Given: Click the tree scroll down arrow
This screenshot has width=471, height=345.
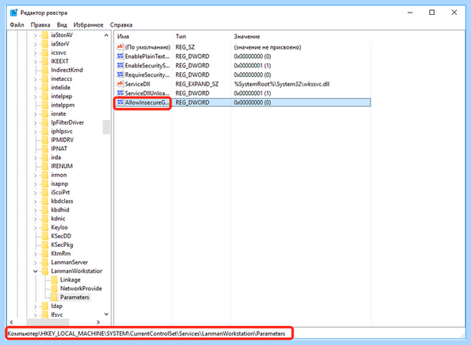Looking at the screenshot, I should click(106, 314).
